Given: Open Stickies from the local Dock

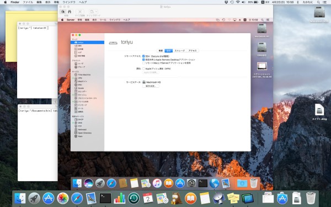Looking at the screenshot, I should coord(233,199).
